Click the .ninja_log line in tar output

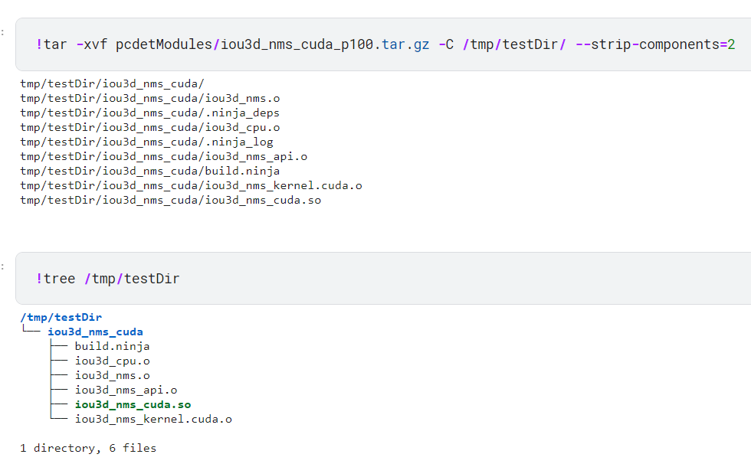pyautogui.click(x=146, y=142)
